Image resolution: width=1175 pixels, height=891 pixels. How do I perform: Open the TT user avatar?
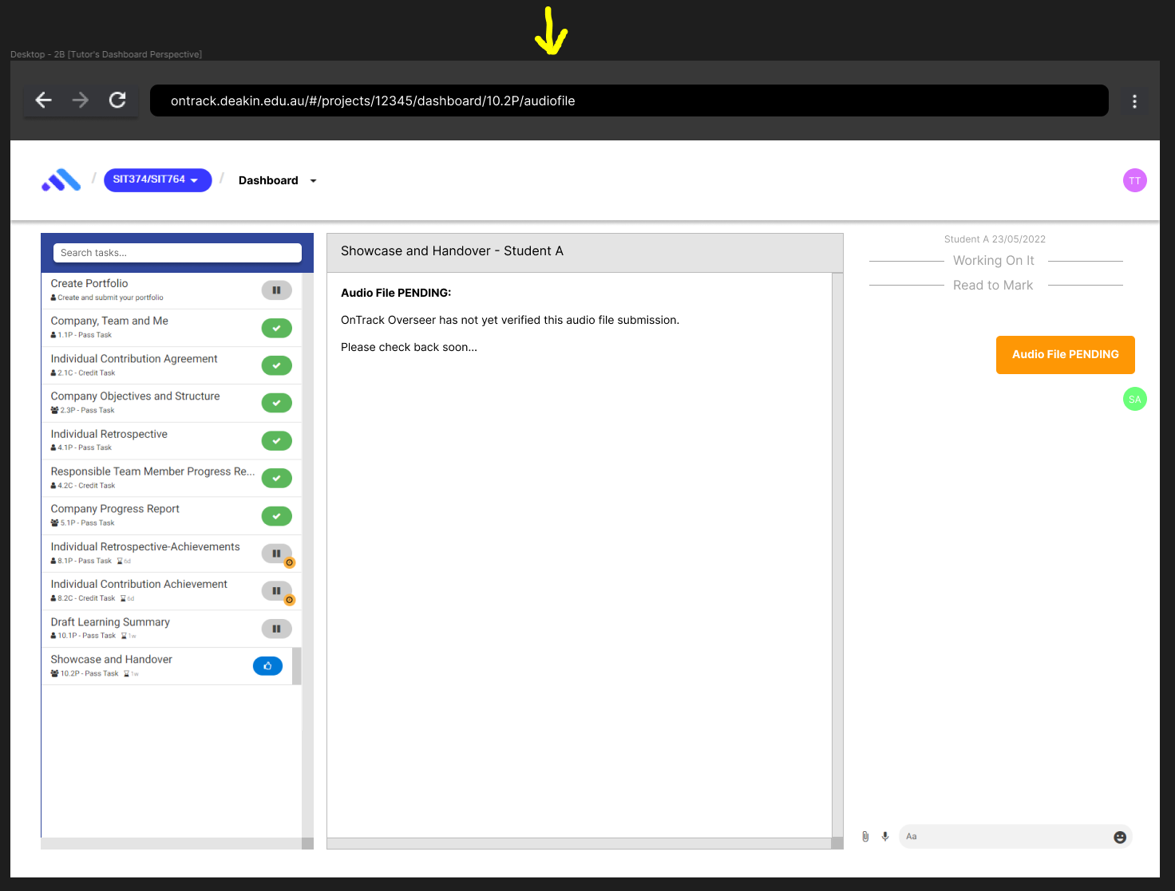coord(1134,180)
